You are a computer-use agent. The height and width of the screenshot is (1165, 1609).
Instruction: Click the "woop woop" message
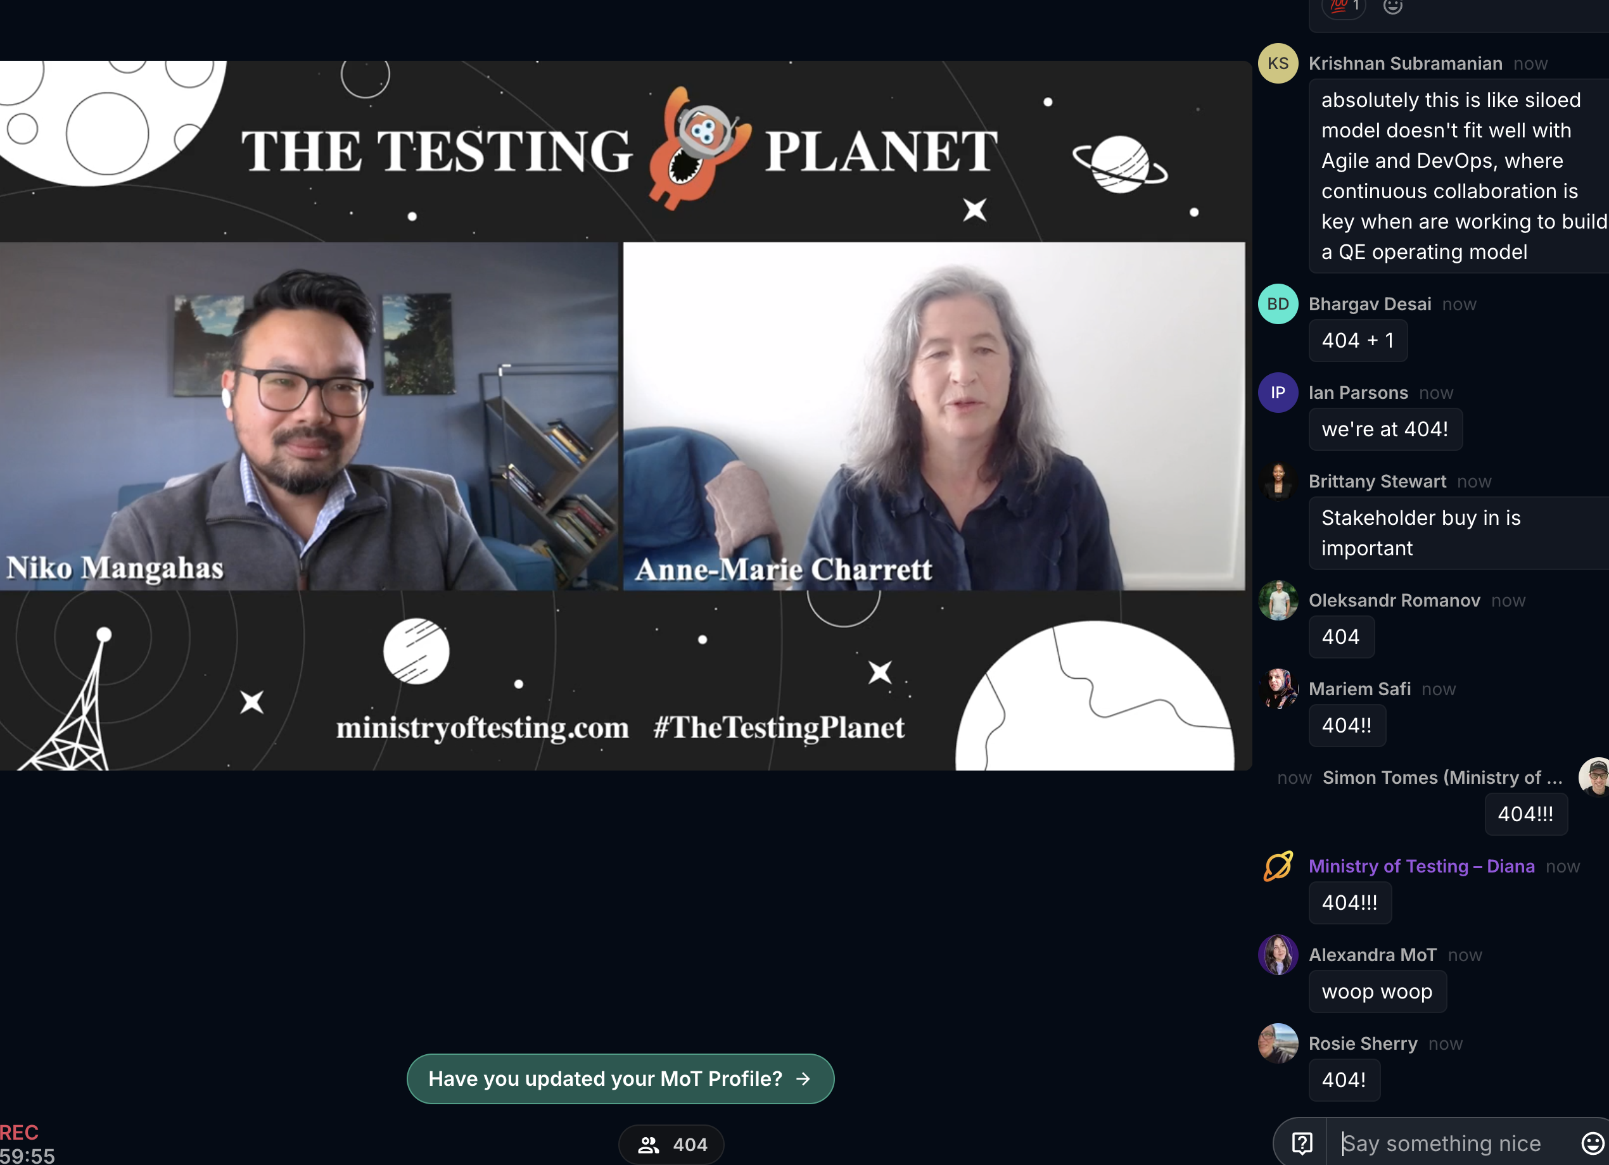pyautogui.click(x=1377, y=992)
